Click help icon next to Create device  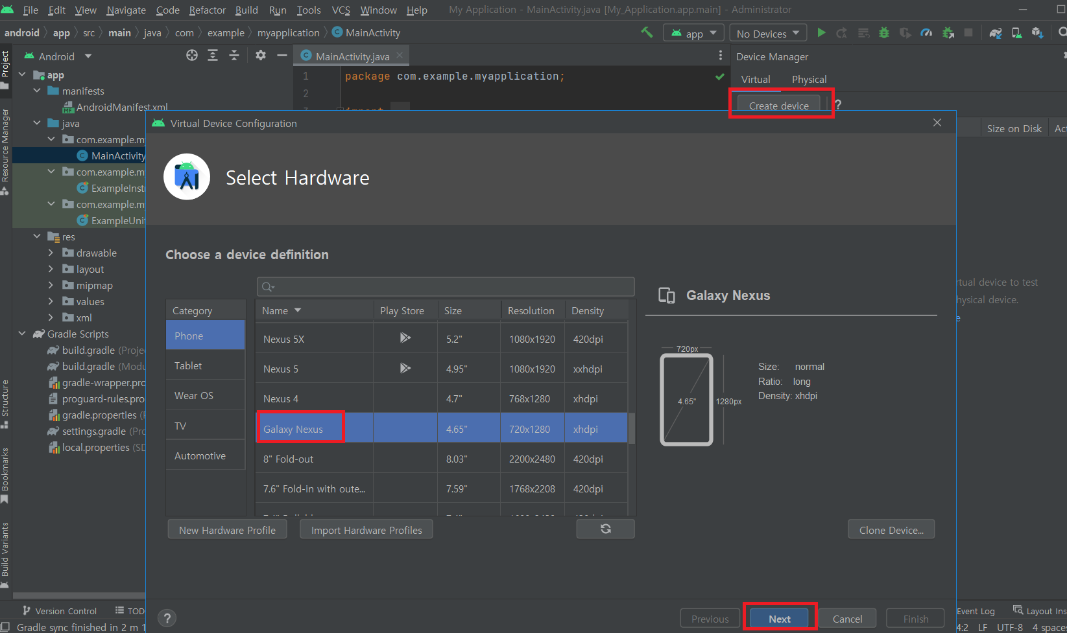coord(838,105)
